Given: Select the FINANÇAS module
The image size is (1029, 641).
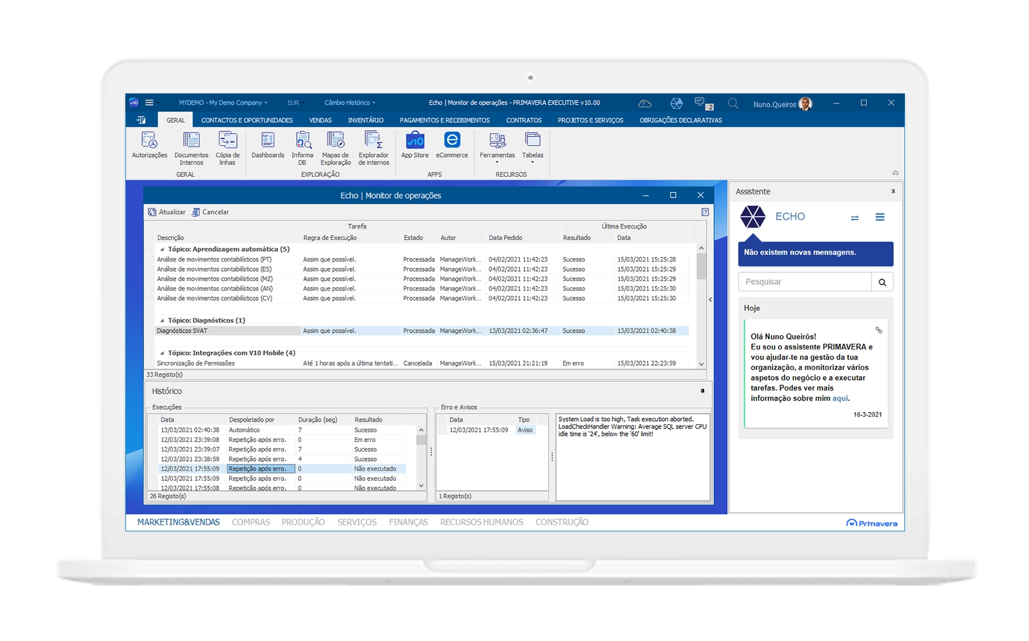Looking at the screenshot, I should pos(408,522).
